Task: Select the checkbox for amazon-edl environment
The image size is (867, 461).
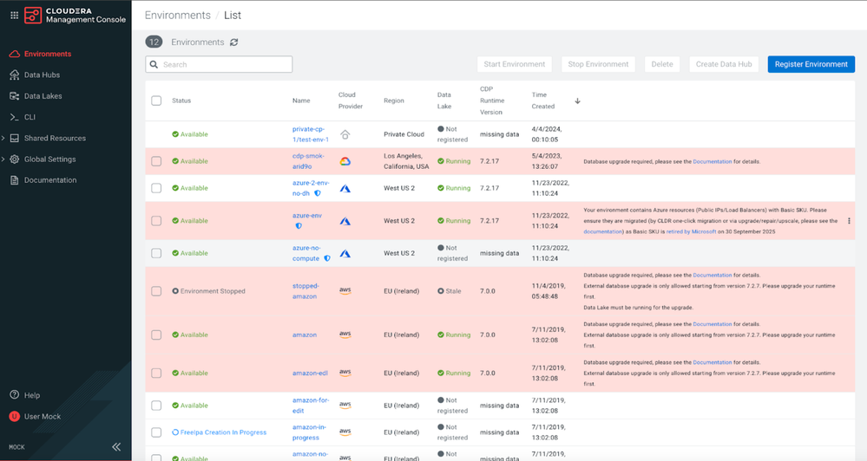Action: point(156,373)
